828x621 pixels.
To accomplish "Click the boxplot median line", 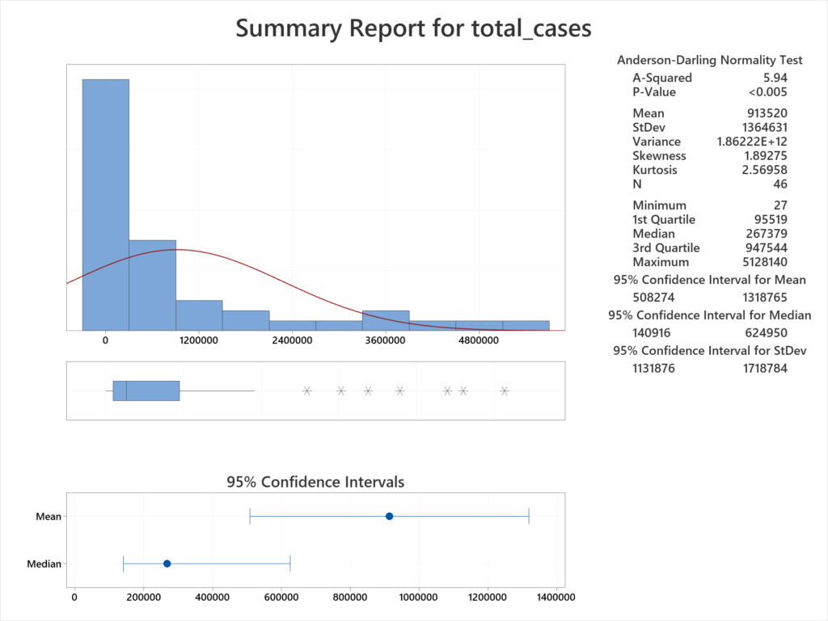I will point(129,391).
